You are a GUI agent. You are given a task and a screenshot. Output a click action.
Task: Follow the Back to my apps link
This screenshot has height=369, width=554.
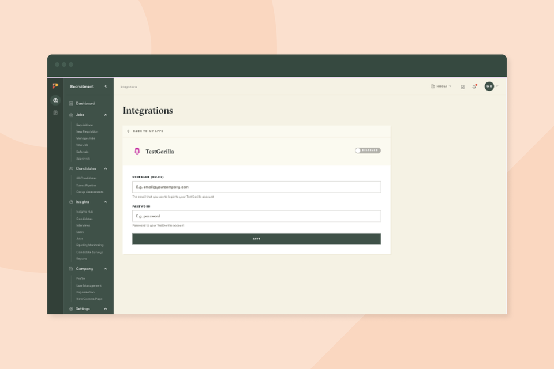(144, 131)
